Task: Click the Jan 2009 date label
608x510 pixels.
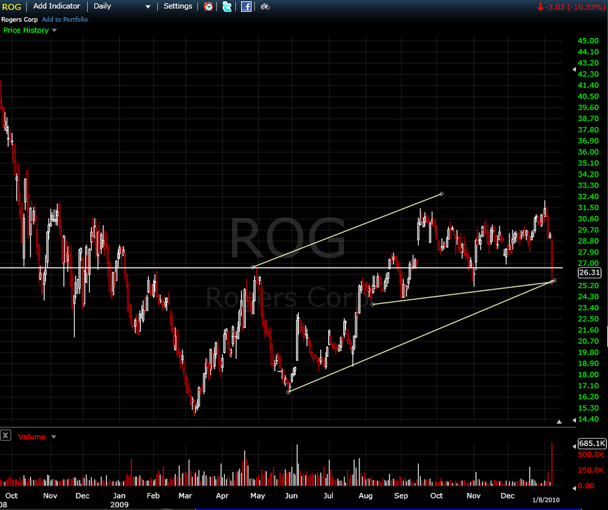Action: (119, 500)
